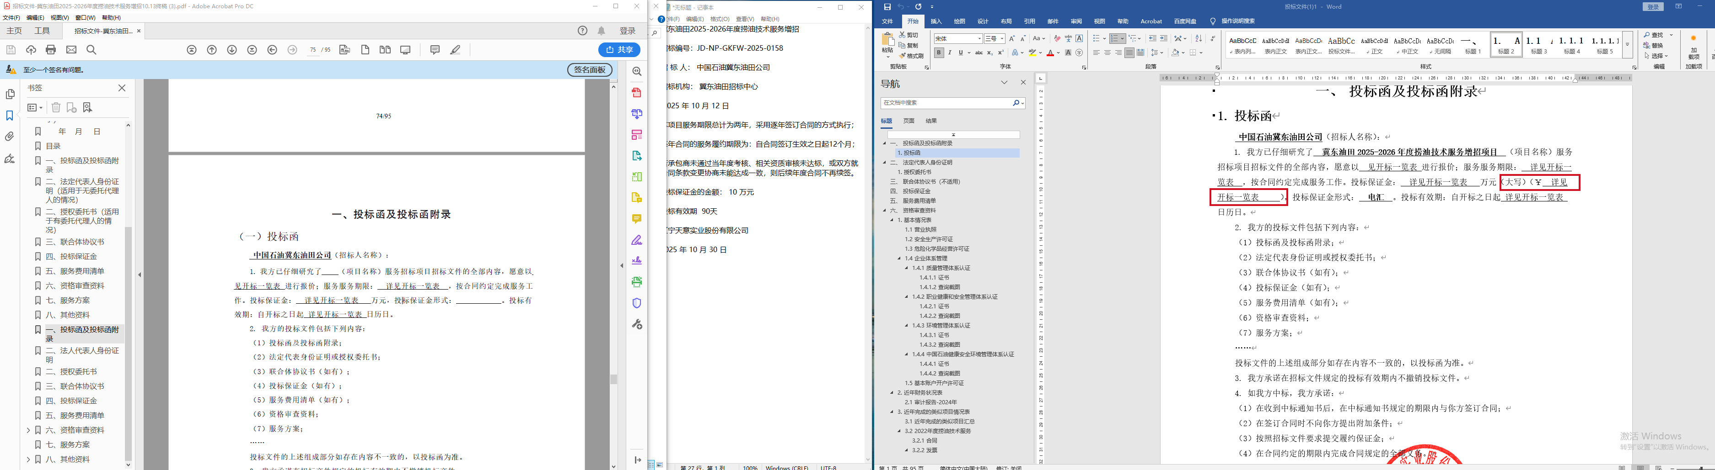Open the Word navigation pane options arrow

1004,82
